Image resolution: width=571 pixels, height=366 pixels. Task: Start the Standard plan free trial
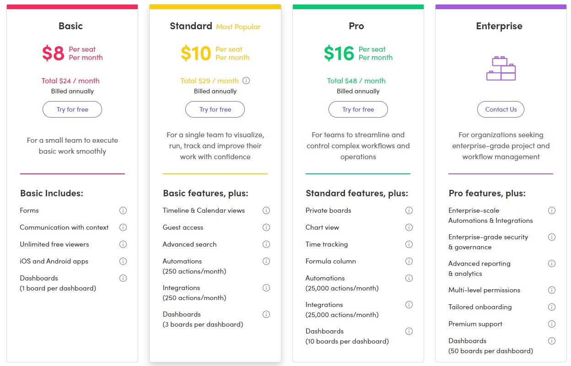tap(215, 109)
